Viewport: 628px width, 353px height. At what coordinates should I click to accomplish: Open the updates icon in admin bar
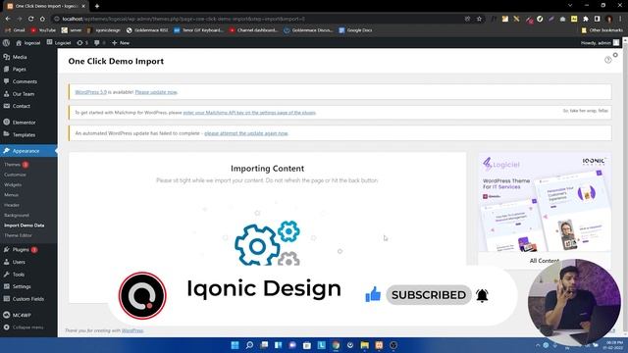[82, 43]
